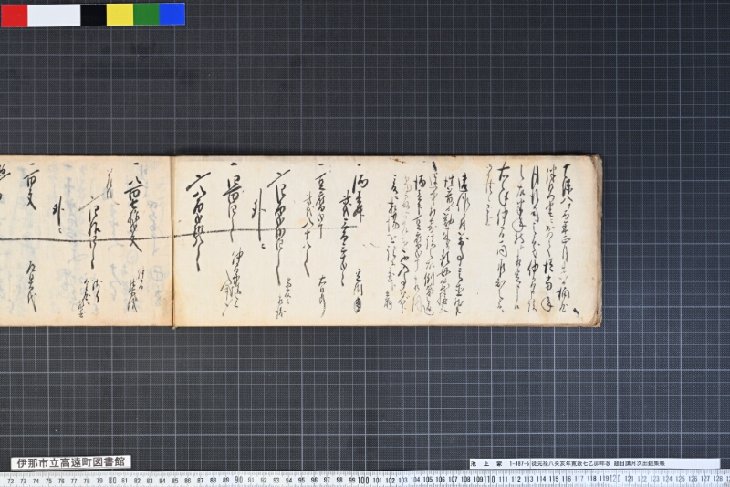Click the yellow patch on the color chart

(120, 15)
